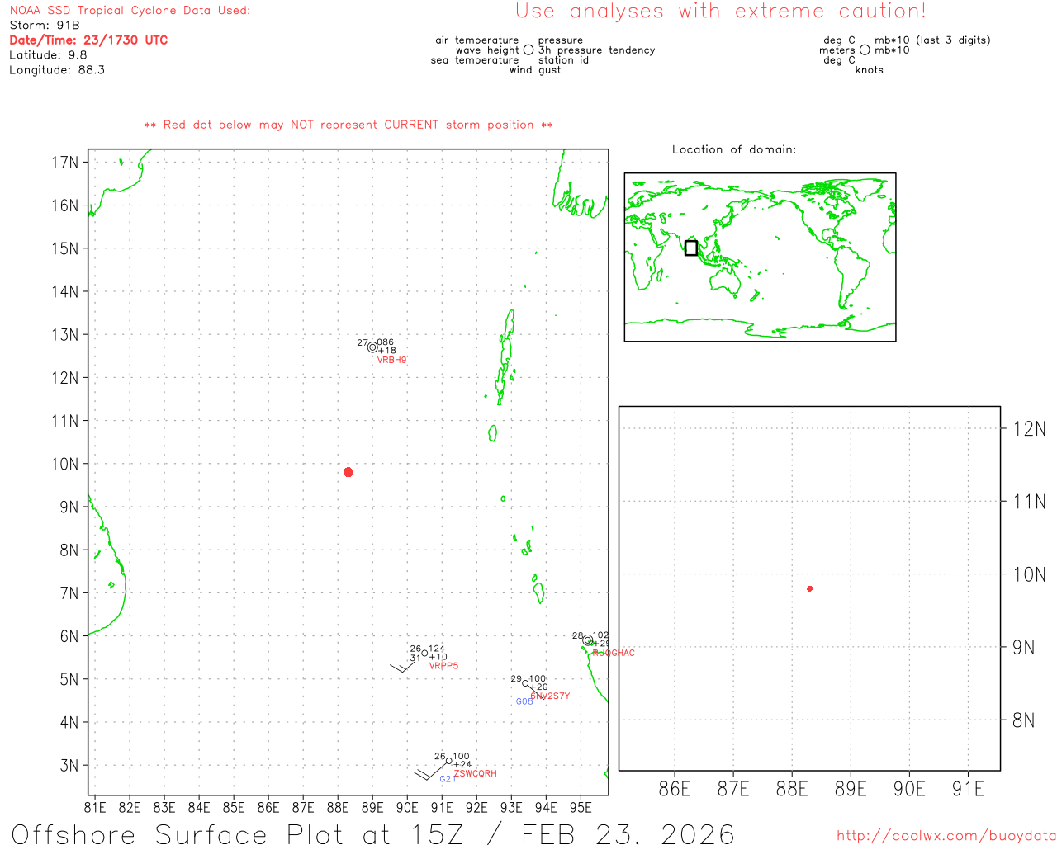Screen dimensions: 1057x845
Task: Click the pressure value 086 at VRBH9
Action: [x=385, y=342]
